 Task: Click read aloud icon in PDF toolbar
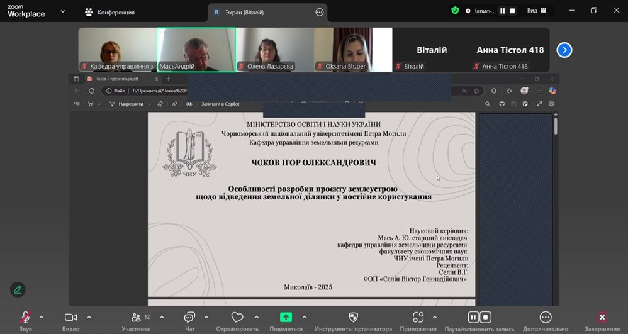[175, 104]
